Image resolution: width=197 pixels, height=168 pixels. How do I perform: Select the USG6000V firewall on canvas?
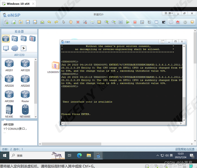point(55,65)
